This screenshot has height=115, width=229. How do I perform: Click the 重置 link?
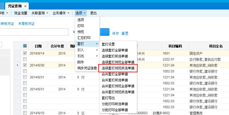pos(125,33)
